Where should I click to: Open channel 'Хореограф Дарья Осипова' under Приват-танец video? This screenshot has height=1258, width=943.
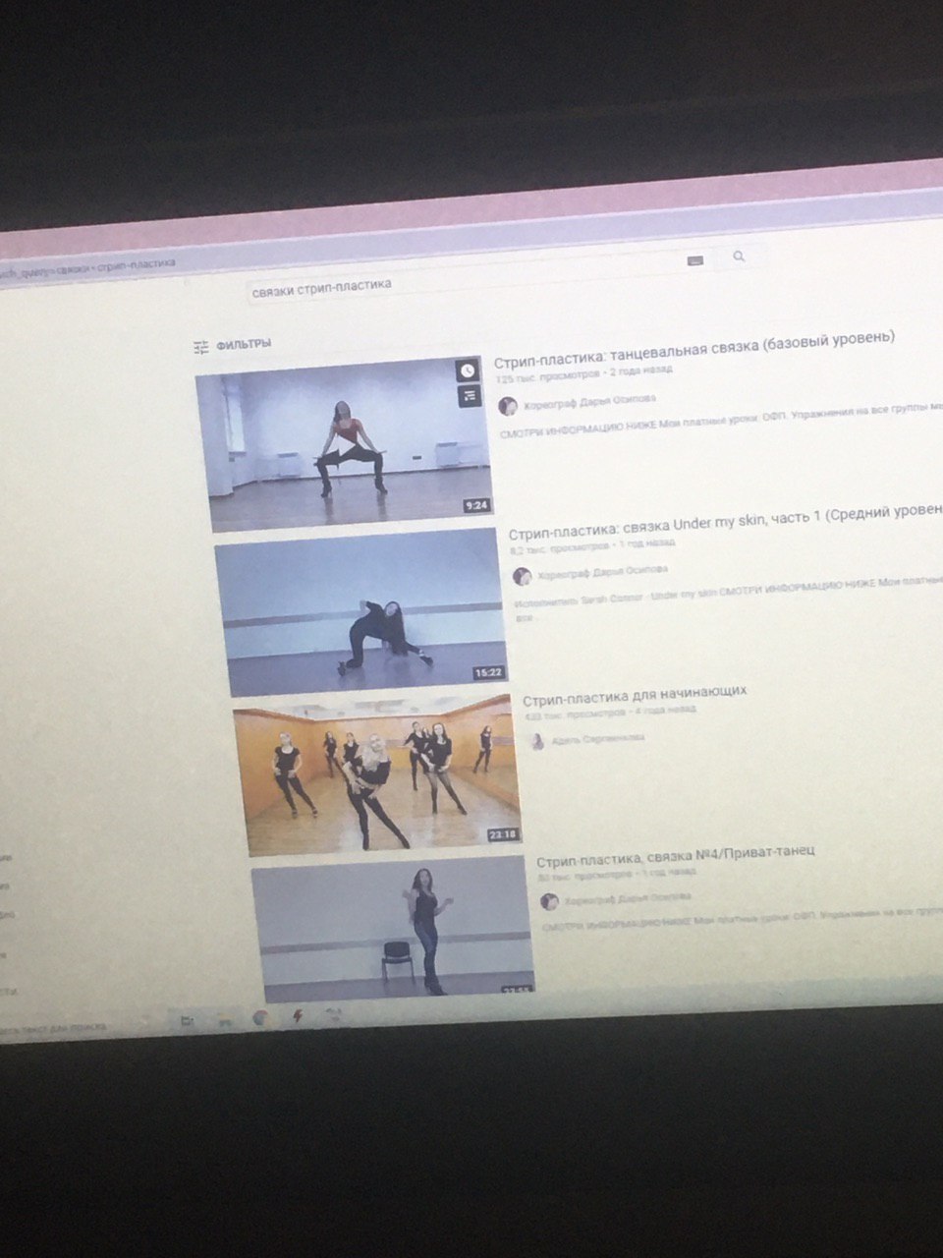(628, 897)
